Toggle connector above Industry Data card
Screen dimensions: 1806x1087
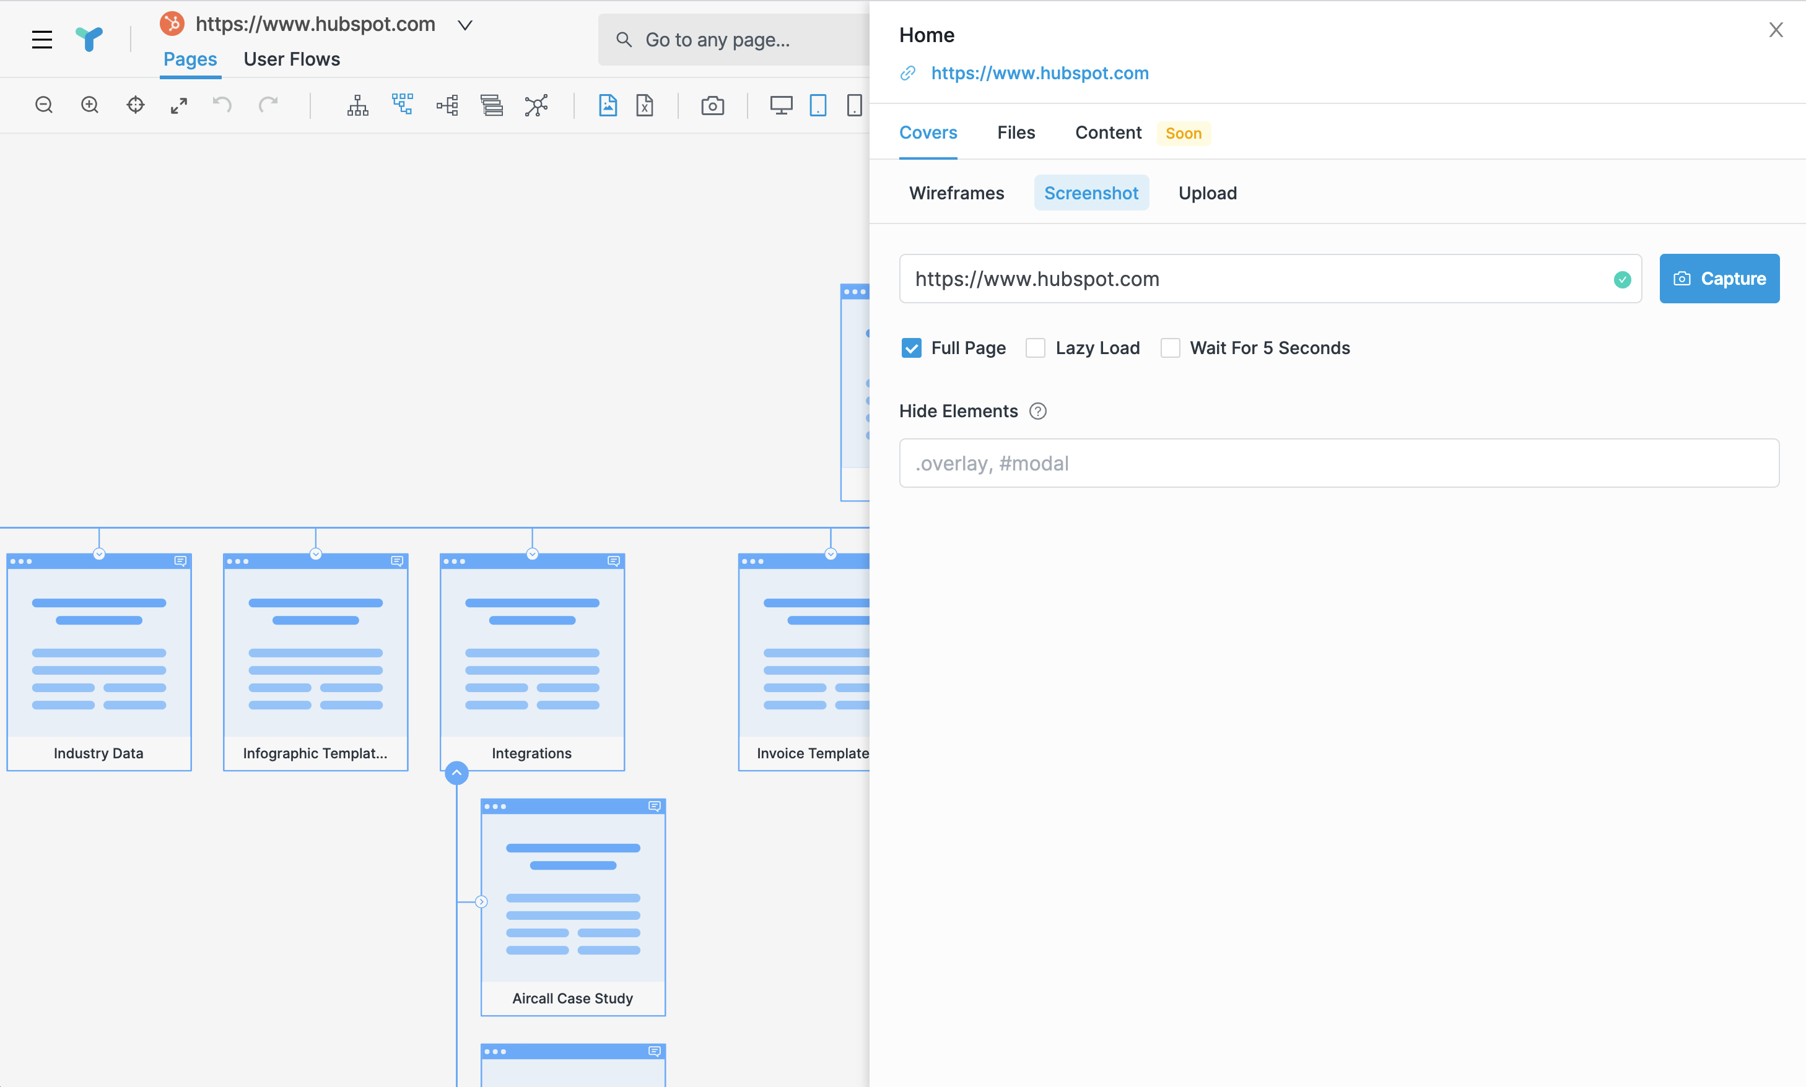[99, 554]
